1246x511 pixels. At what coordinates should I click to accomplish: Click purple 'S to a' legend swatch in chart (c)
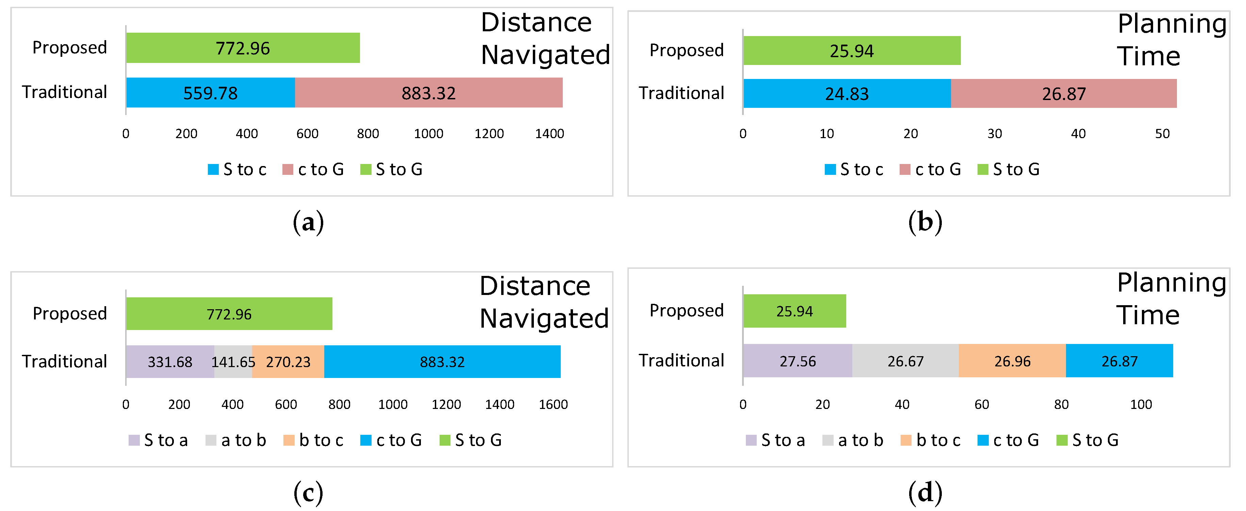click(134, 440)
